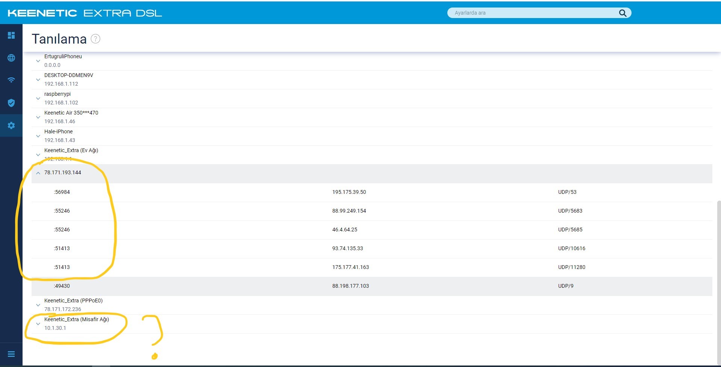Image resolution: width=721 pixels, height=367 pixels.
Task: Select the 'Hale-iPhone' device name
Action: pyautogui.click(x=59, y=131)
